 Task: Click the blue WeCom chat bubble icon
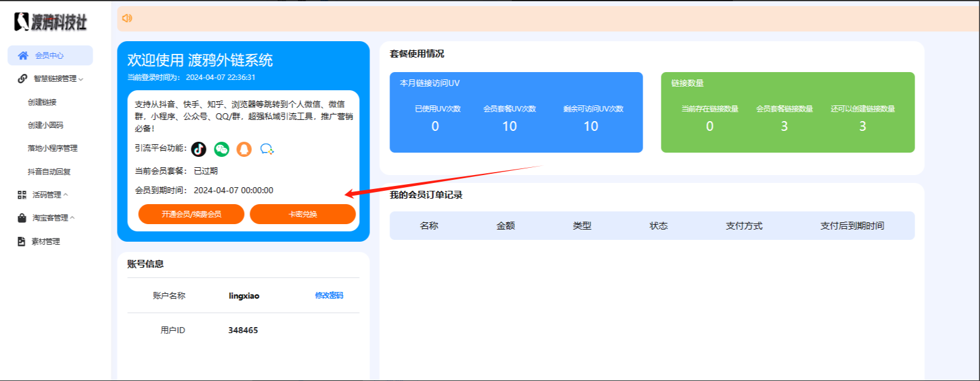(x=267, y=149)
